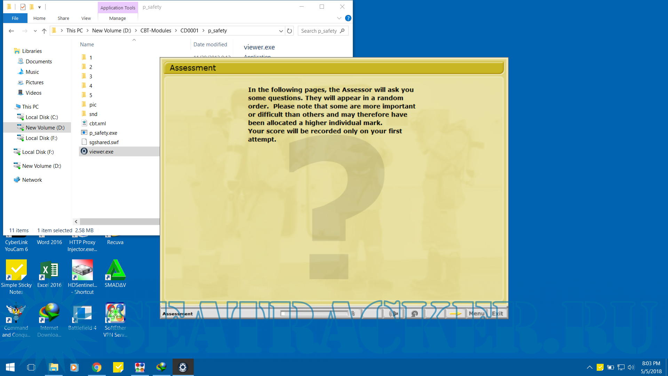Navigate up one folder level arrow
668x376 pixels.
pyautogui.click(x=44, y=31)
